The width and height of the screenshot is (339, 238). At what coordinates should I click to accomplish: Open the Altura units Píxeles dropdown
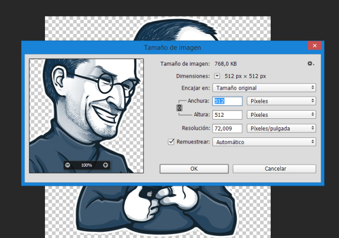[281, 115]
